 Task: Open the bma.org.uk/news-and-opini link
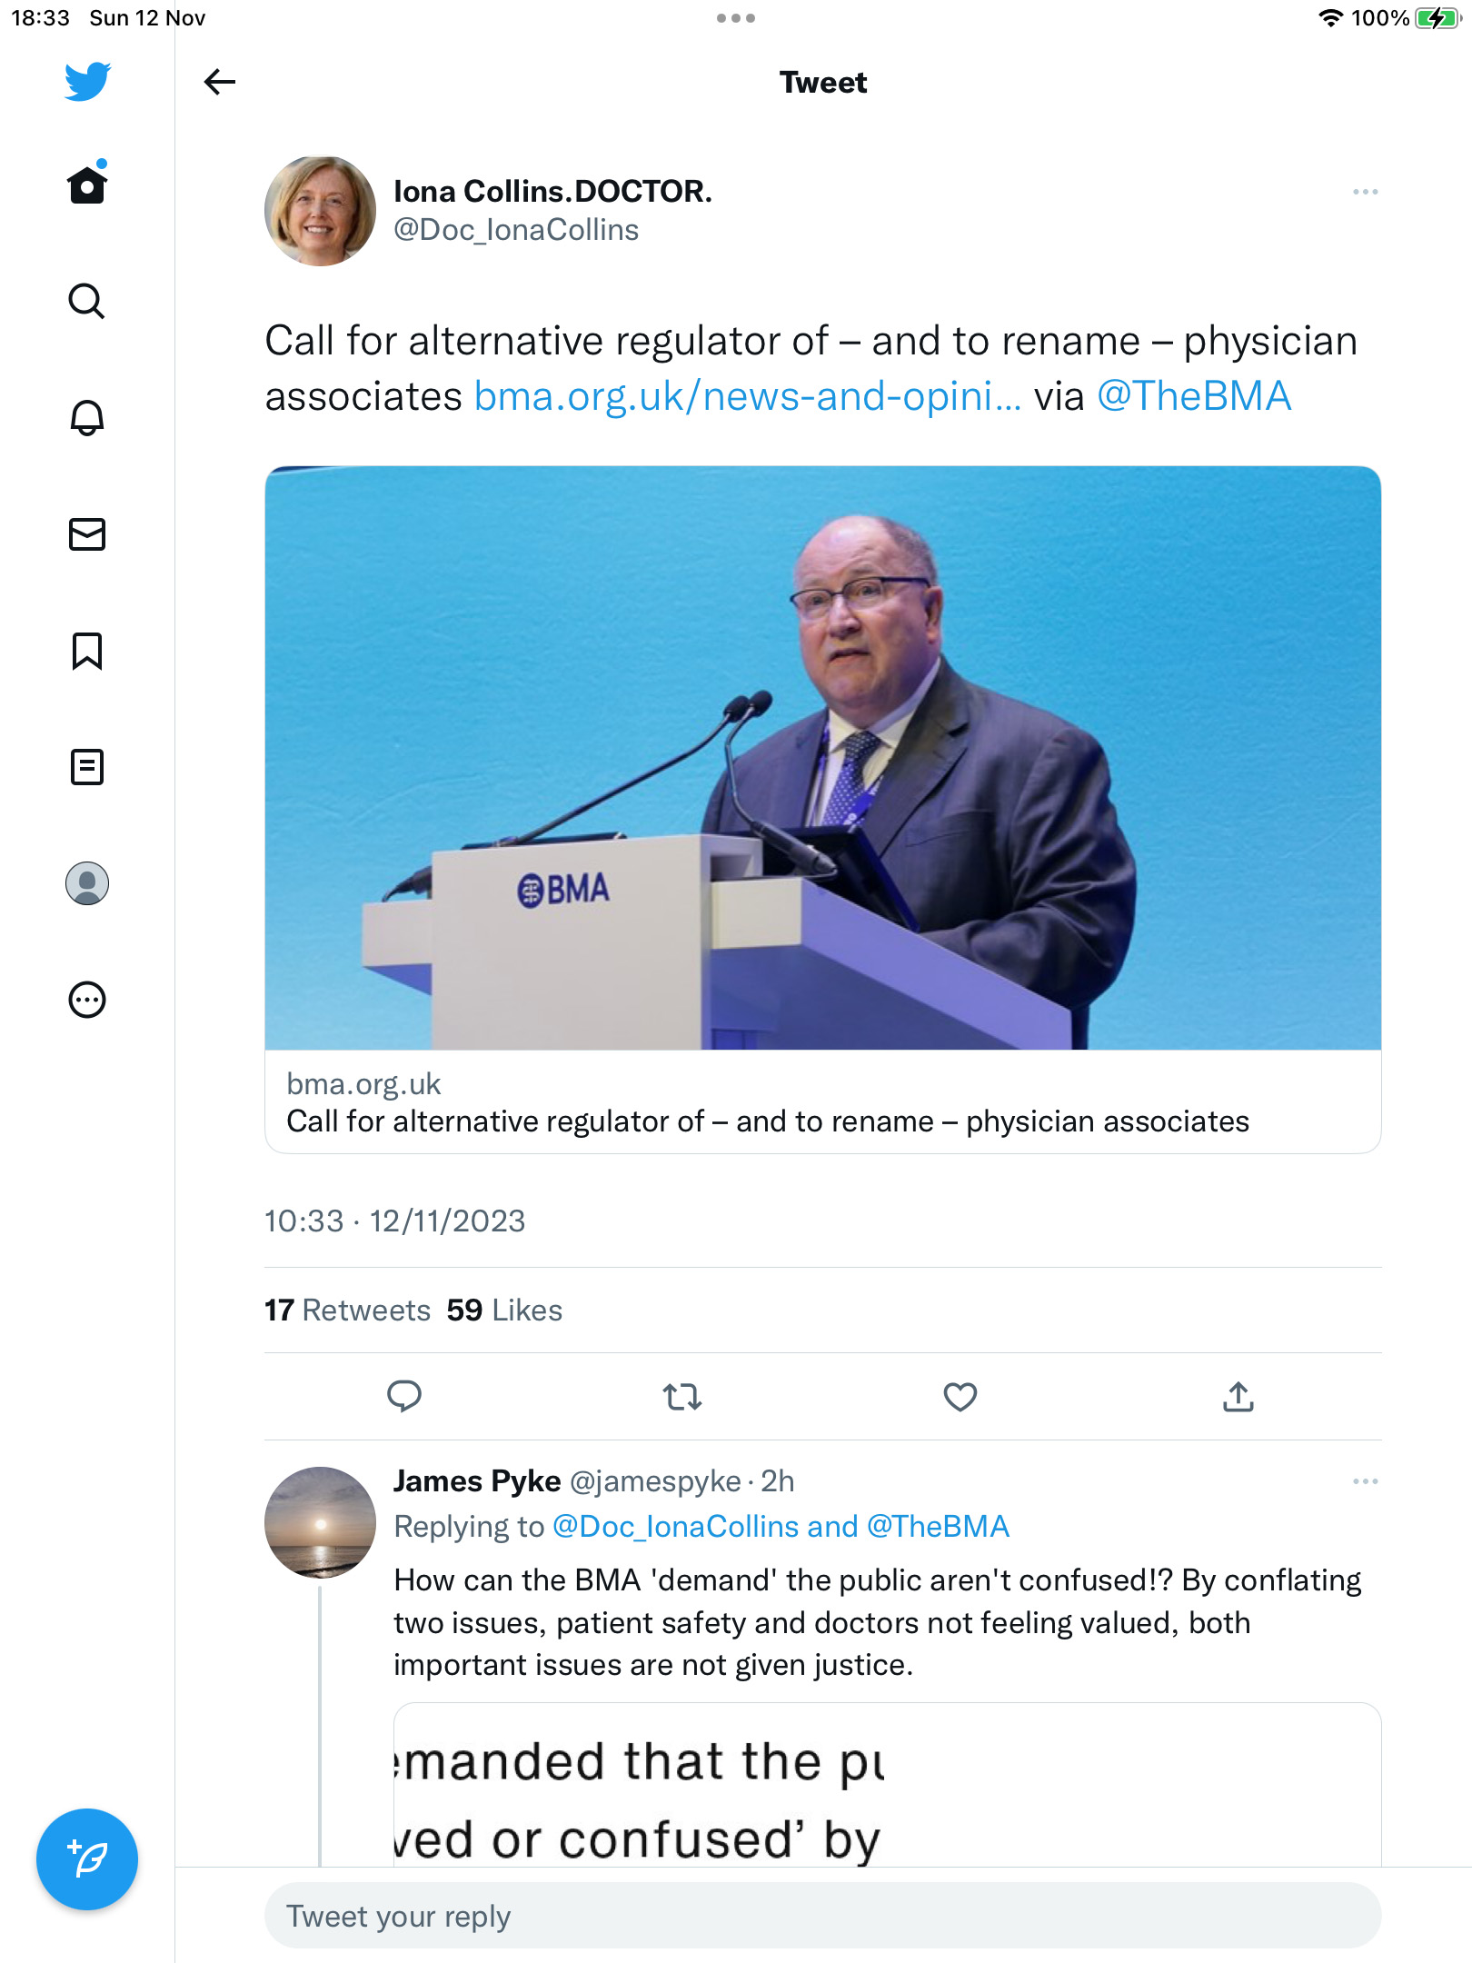pos(747,396)
